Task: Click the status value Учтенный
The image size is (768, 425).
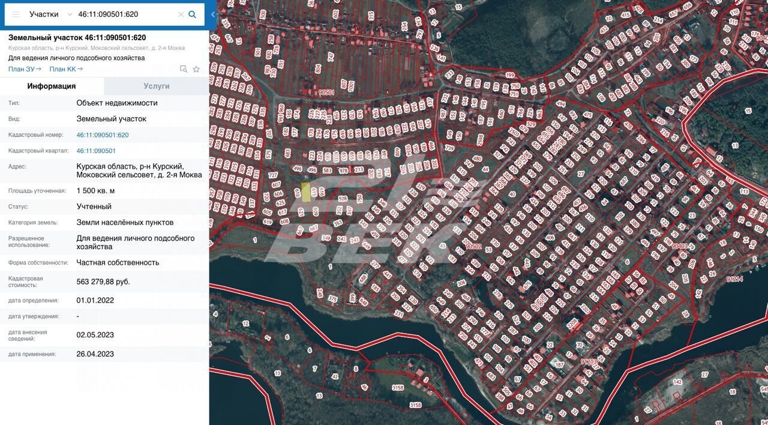Action: [94, 206]
